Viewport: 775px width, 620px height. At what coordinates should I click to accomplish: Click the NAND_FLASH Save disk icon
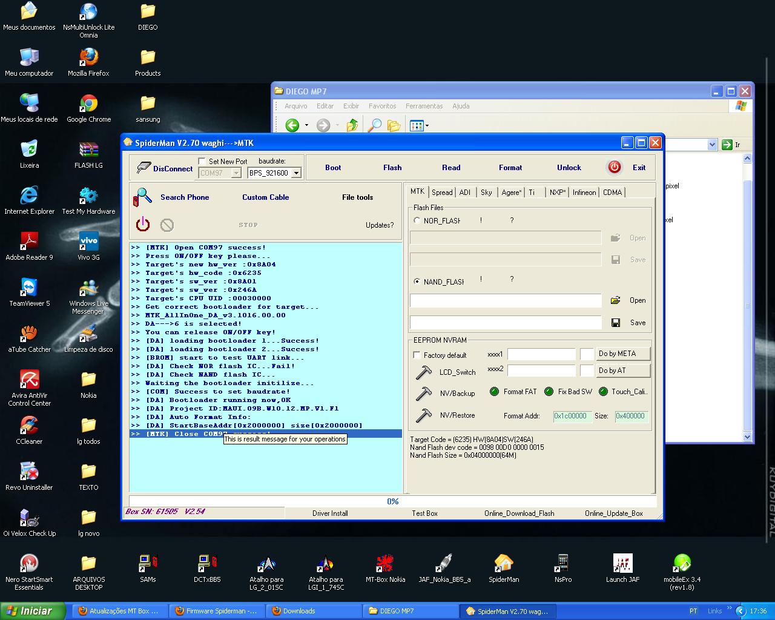pyautogui.click(x=616, y=323)
